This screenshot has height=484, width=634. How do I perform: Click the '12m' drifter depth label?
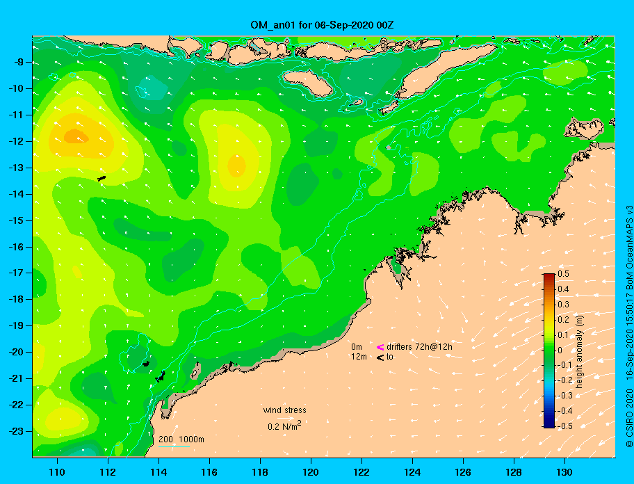(359, 357)
